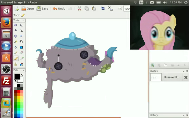Open the Calculator from the dock

pos(6,92)
